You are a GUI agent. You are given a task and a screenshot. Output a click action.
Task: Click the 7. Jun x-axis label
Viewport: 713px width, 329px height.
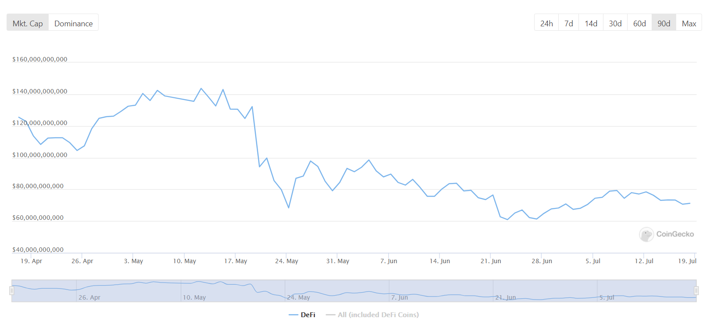pyautogui.click(x=389, y=261)
